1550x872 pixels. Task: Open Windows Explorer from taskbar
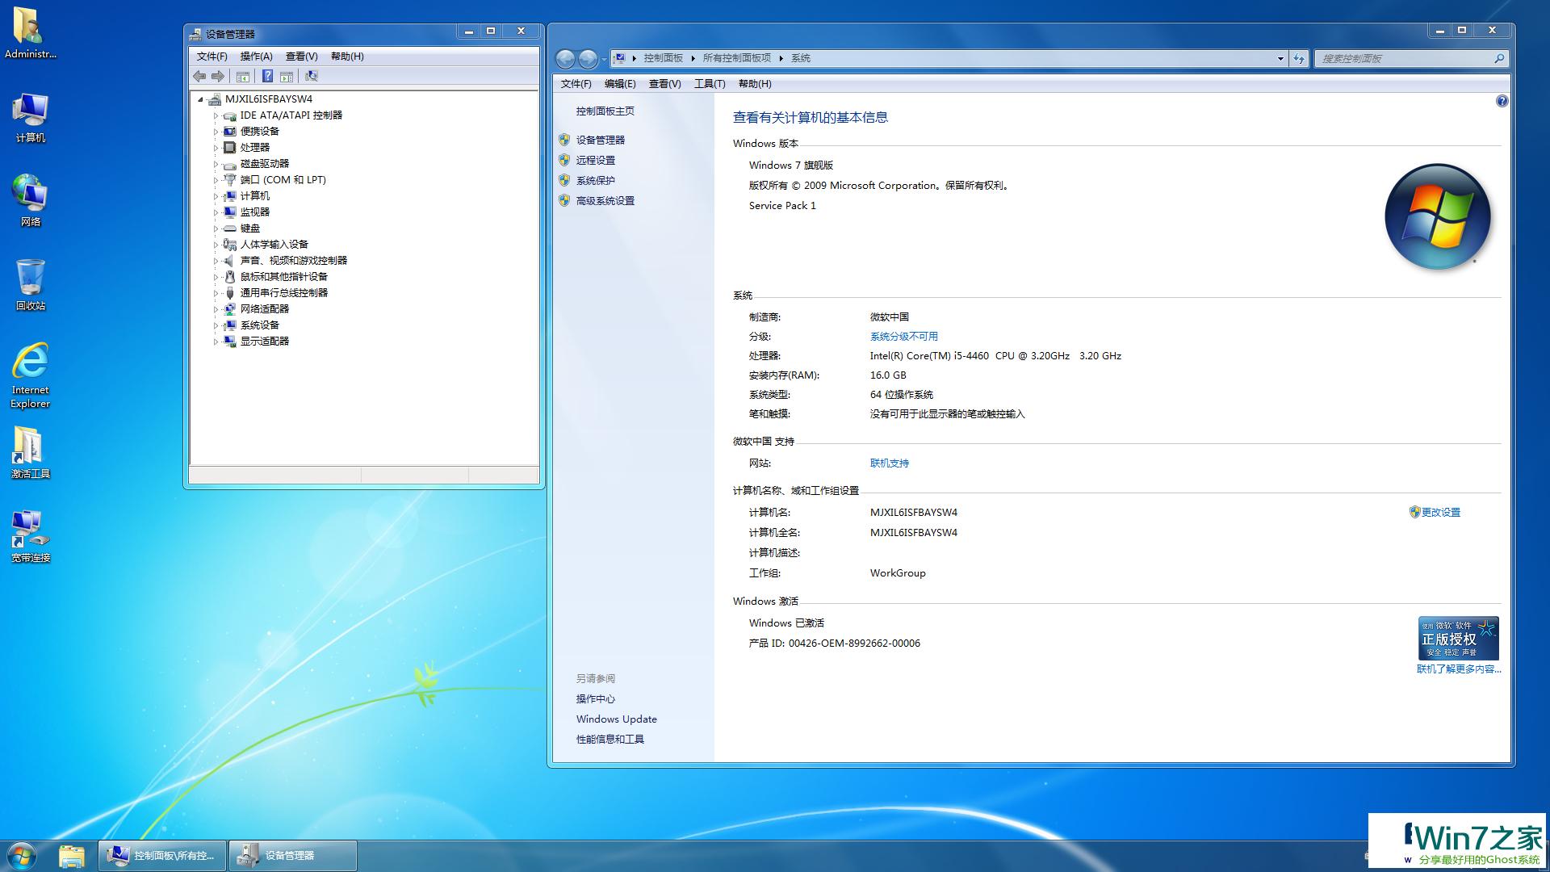(x=71, y=856)
